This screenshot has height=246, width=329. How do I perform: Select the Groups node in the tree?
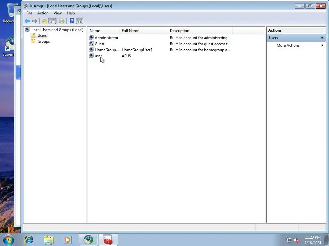(44, 41)
